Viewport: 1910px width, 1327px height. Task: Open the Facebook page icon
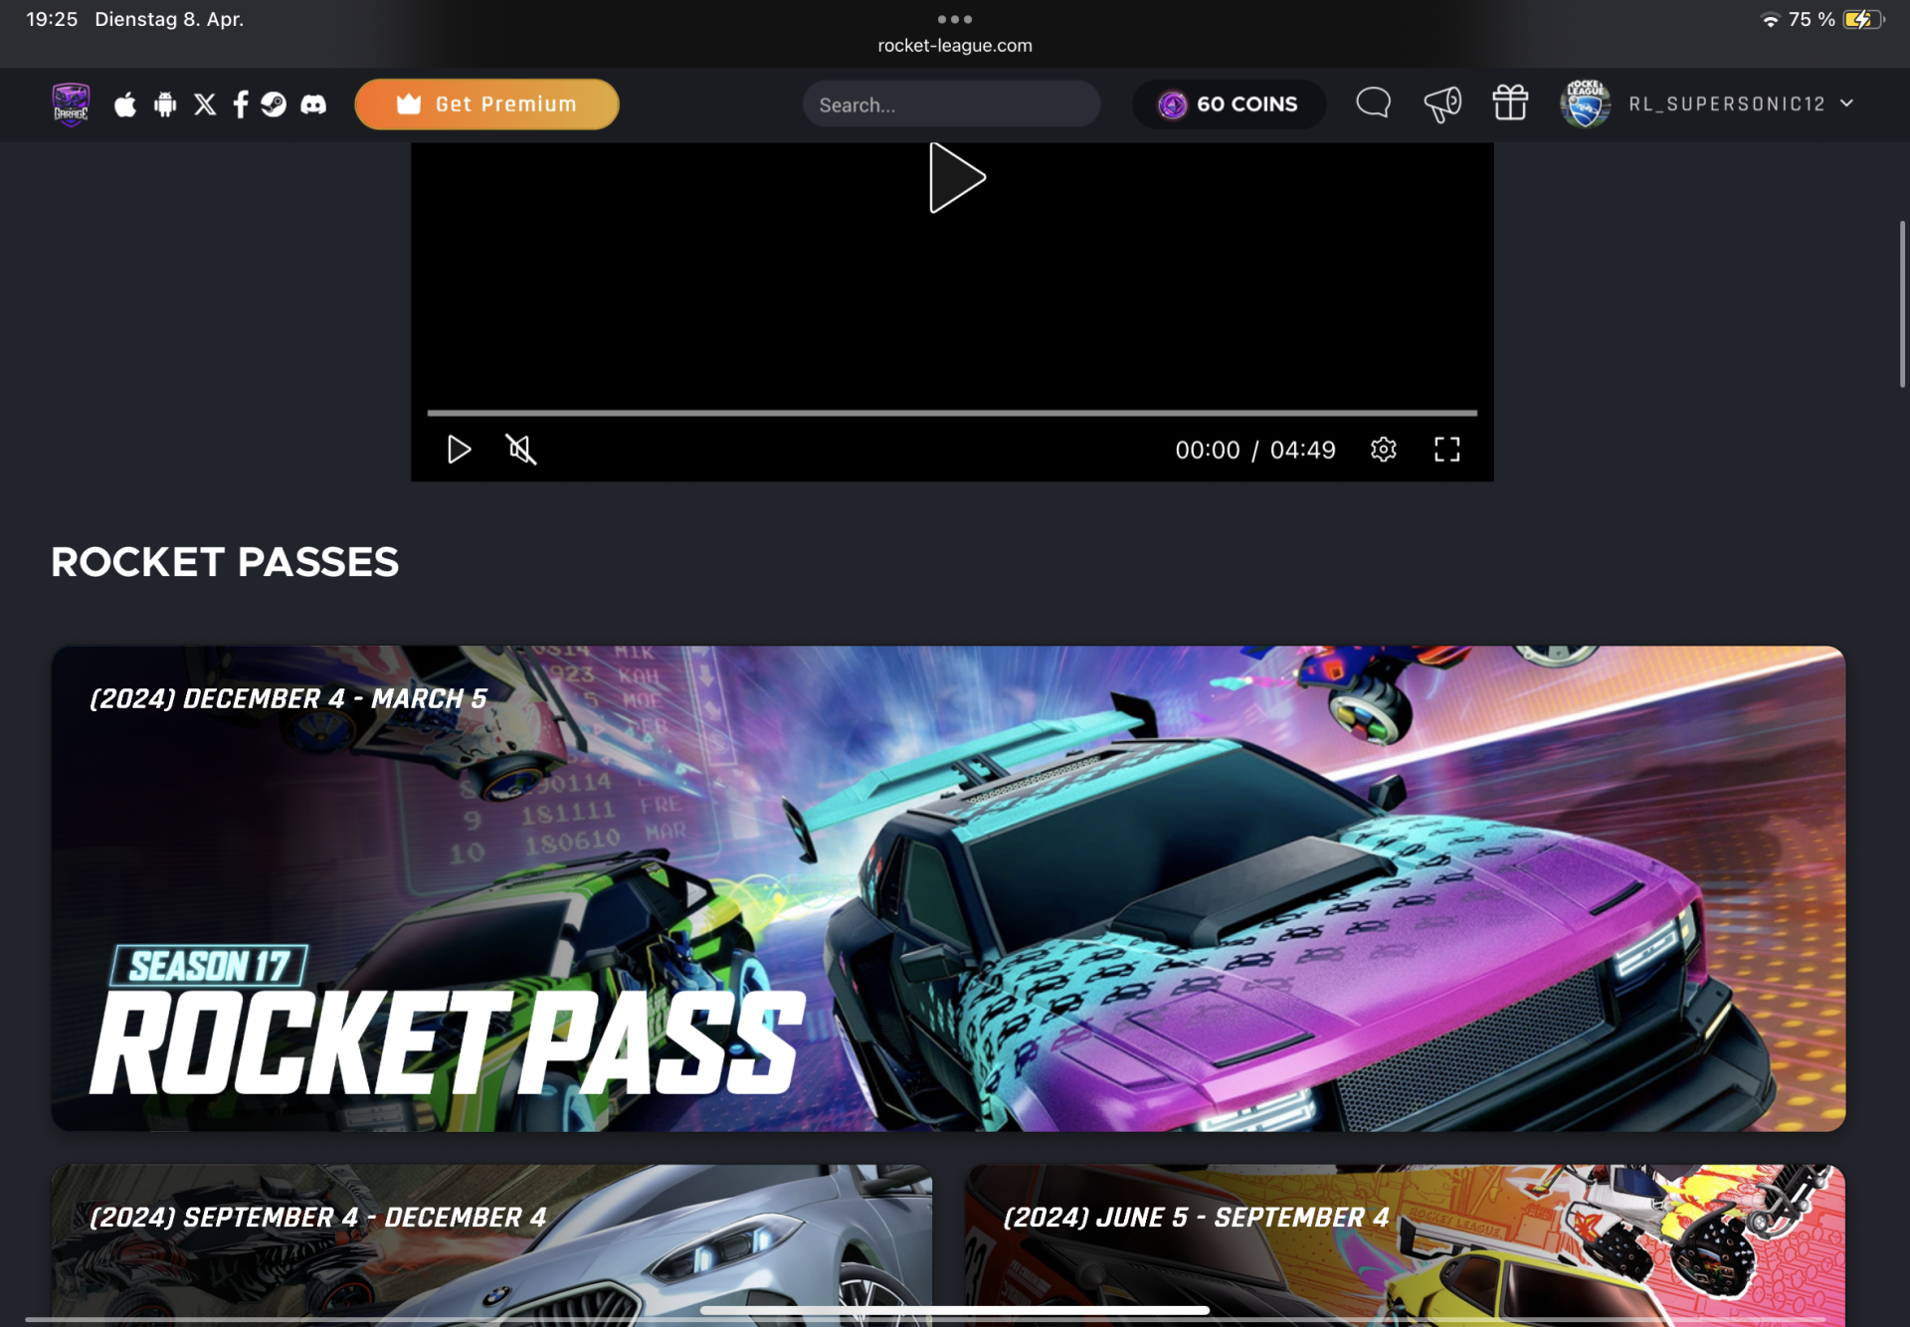pos(240,103)
